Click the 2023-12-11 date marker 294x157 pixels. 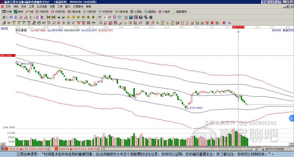click(x=238, y=27)
